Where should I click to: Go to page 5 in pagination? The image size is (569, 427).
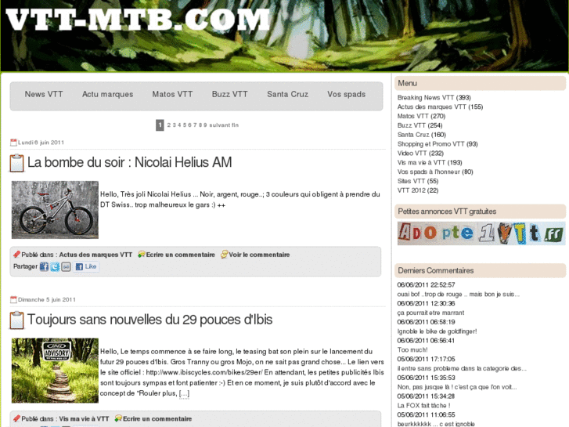coord(185,125)
